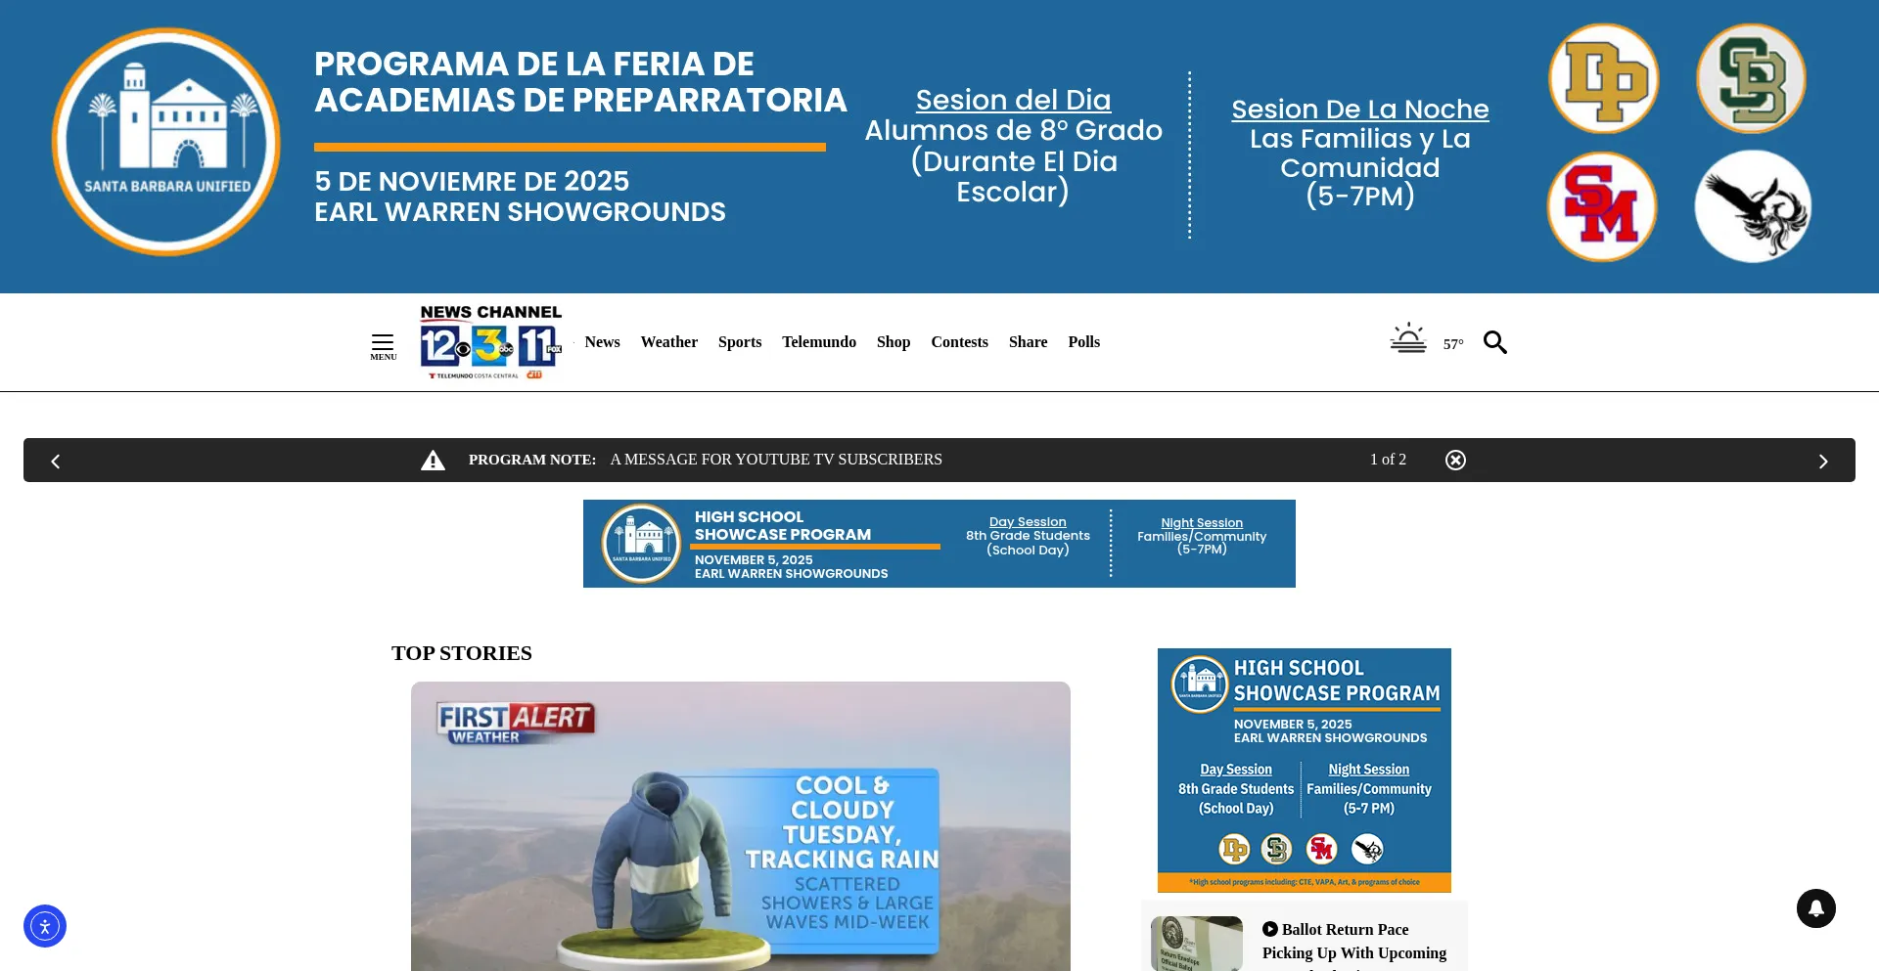This screenshot has height=971, width=1879.
Task: Open the First Alert Weather story image
Action: click(x=740, y=826)
